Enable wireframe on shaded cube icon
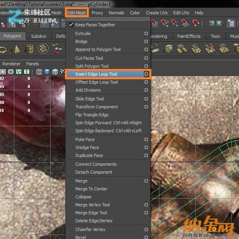Image resolution: width=239 pixels, height=239 pixels. click(x=55, y=72)
